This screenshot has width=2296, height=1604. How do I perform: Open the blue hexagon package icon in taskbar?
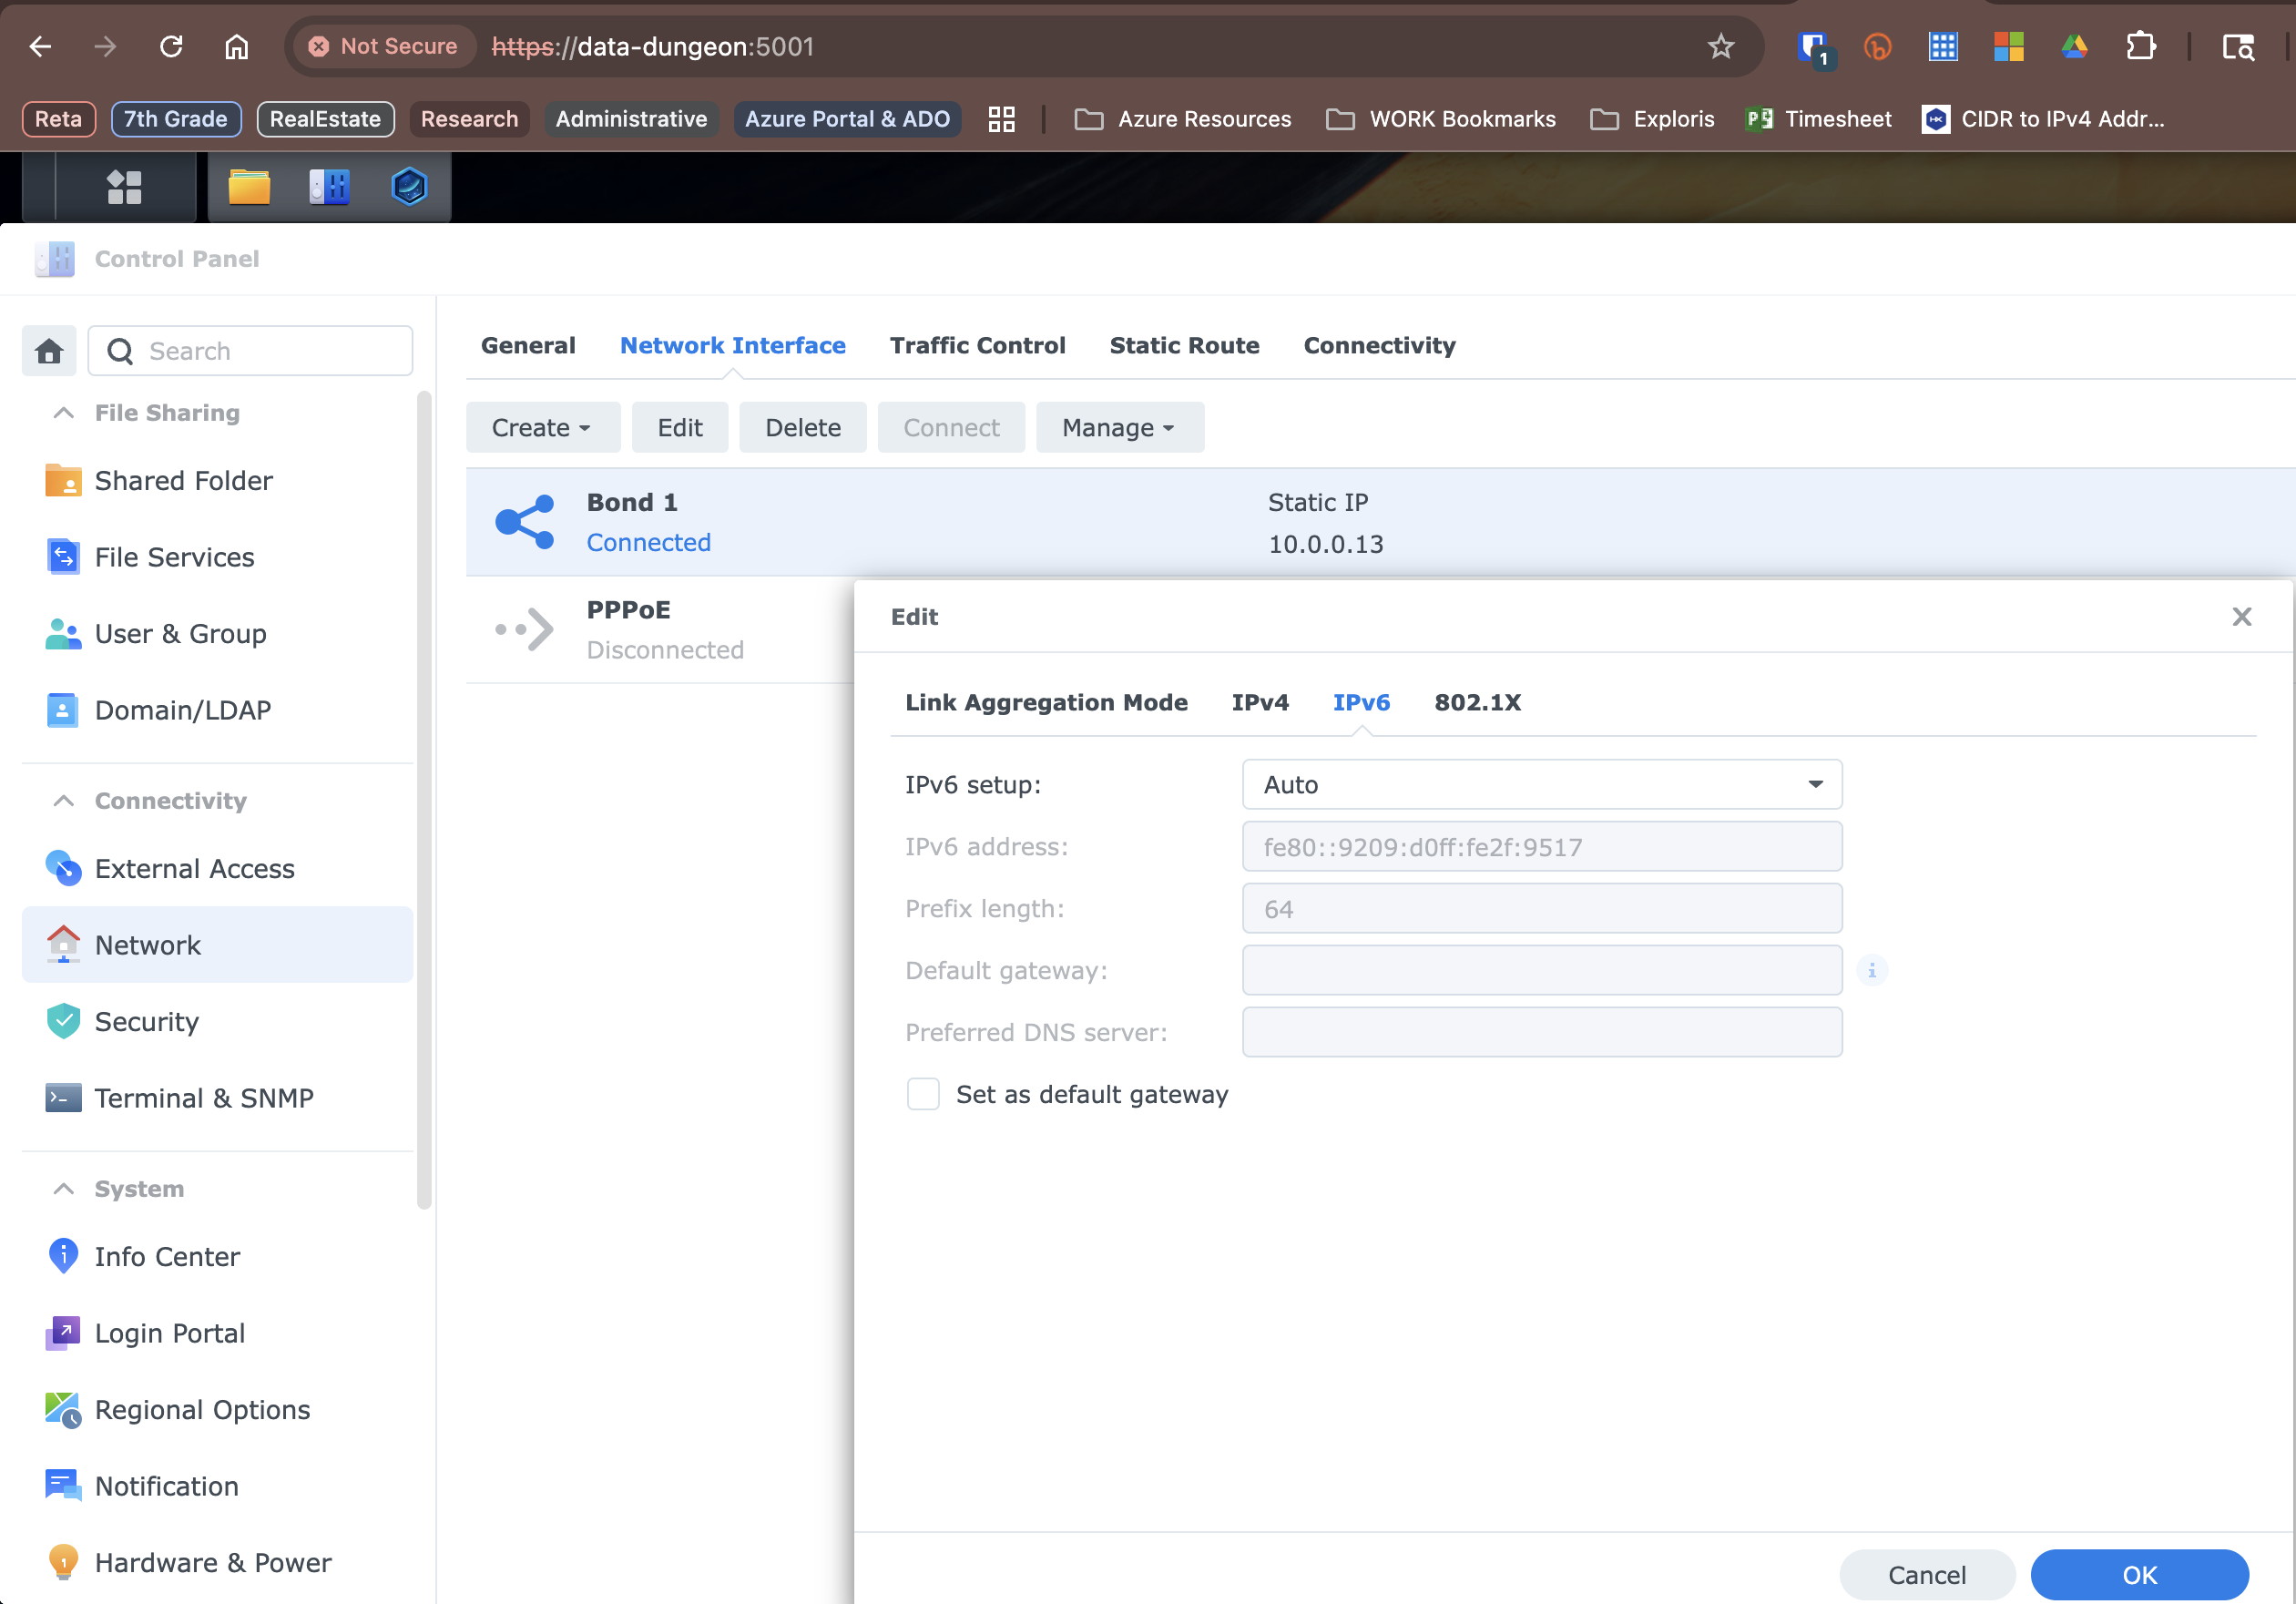pyautogui.click(x=409, y=186)
